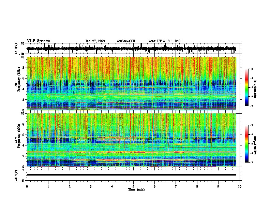Click the "station=OUJ" header label
This screenshot has width=270, height=209.
point(126,41)
